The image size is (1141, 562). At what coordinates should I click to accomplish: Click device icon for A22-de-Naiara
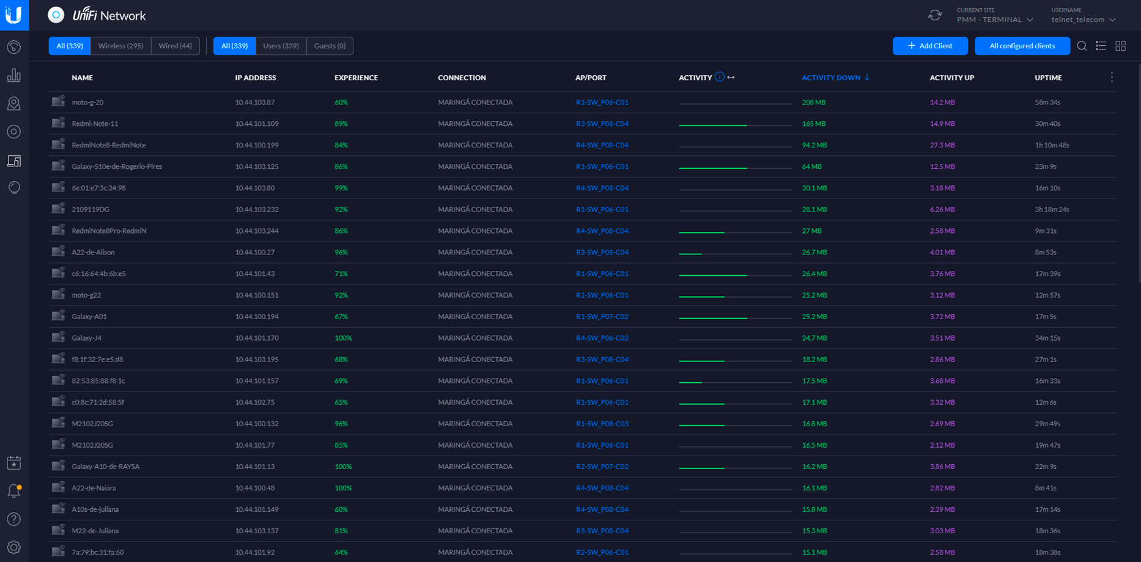pyautogui.click(x=58, y=487)
